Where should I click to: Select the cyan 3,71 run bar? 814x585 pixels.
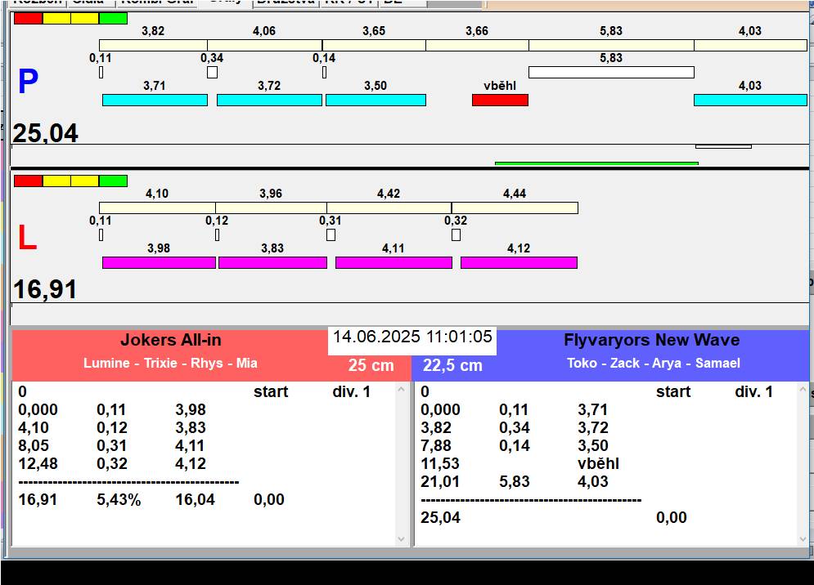coord(155,100)
